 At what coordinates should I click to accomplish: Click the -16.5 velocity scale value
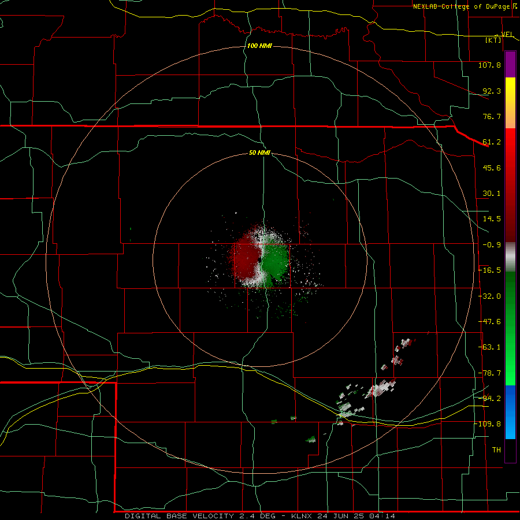(x=489, y=270)
